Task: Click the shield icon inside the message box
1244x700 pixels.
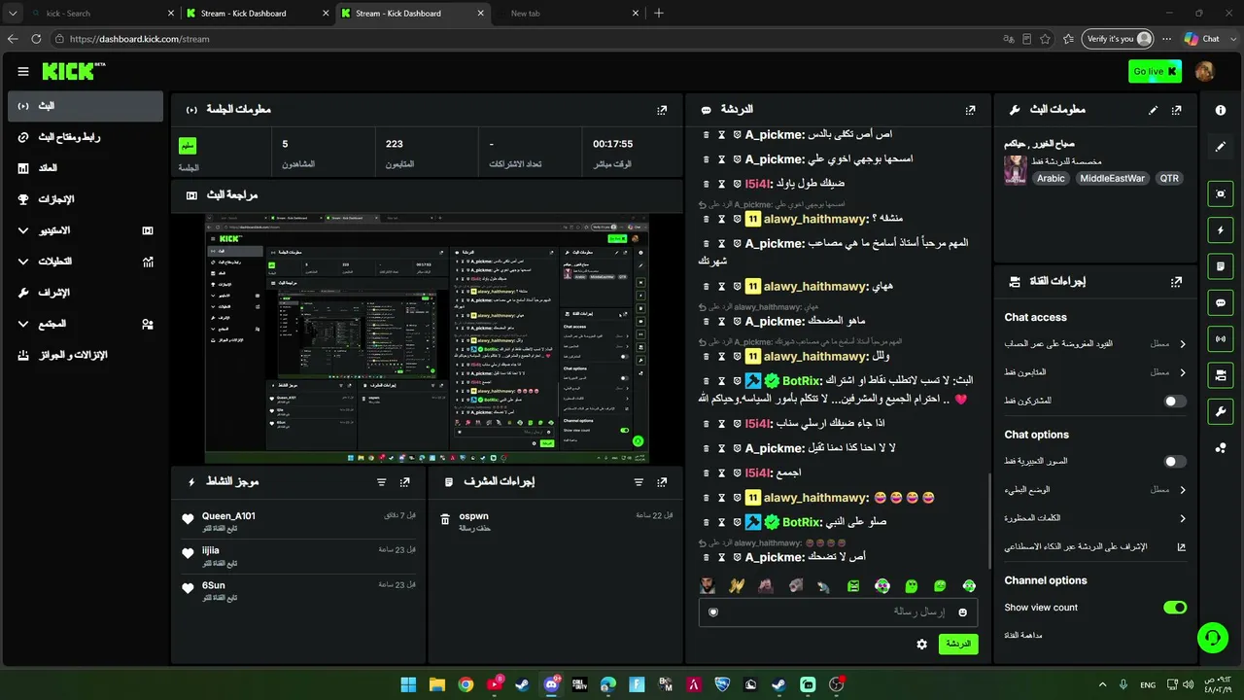Action: 713,612
